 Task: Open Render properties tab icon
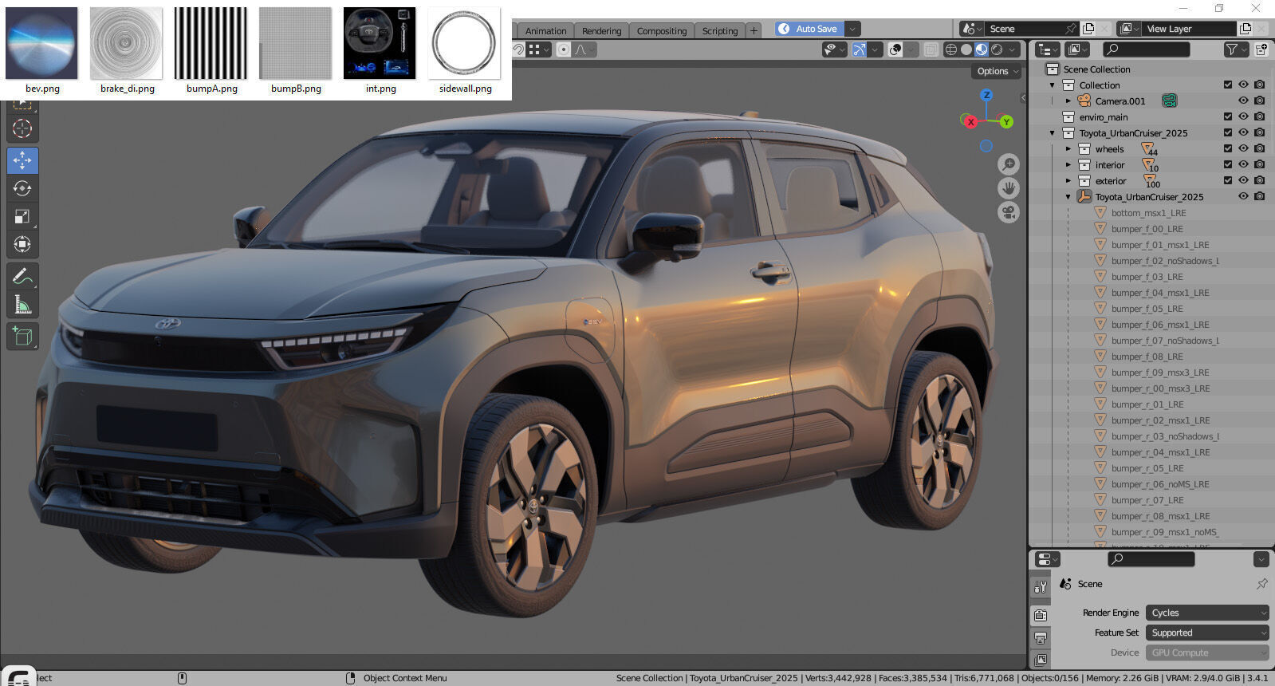(1041, 615)
